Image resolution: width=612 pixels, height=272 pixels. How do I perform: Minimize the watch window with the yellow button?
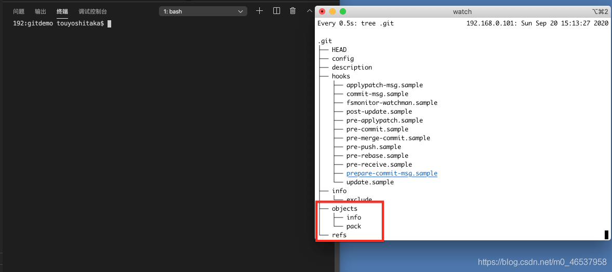(x=332, y=12)
